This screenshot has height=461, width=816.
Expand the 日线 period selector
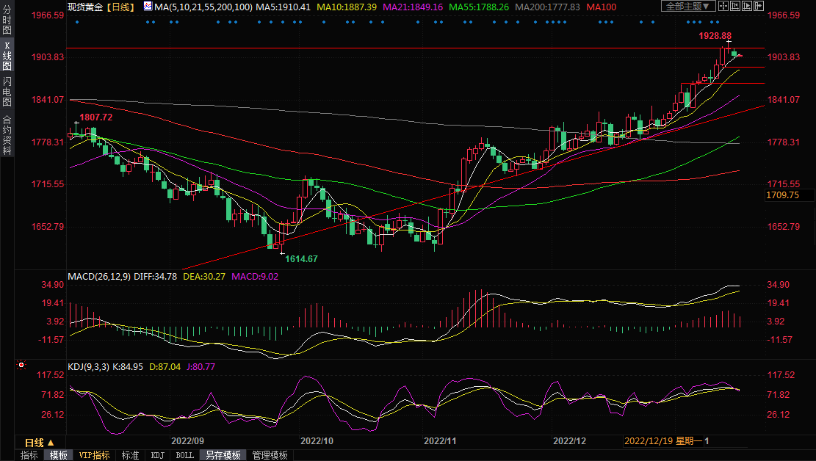pos(39,443)
